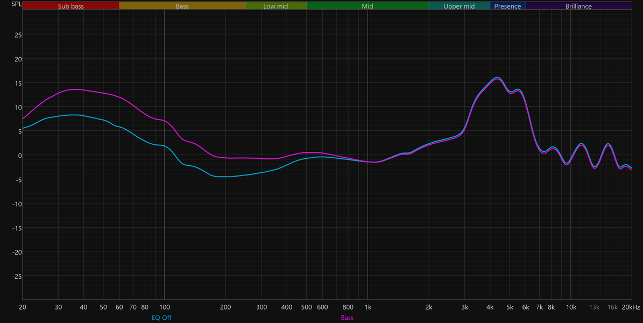The width and height of the screenshot is (643, 323).
Task: Click the 20kHz axis label
Action: 631,307
